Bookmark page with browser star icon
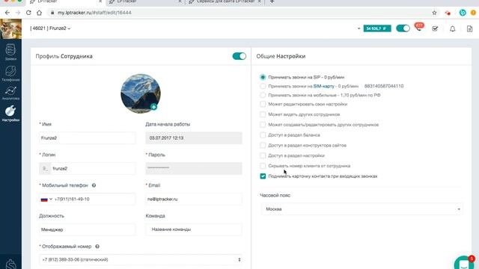479x269 pixels. (434, 13)
